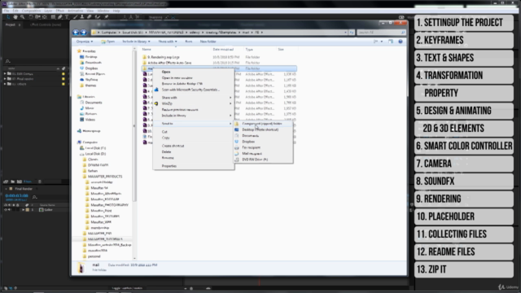The image size is (521, 293).
Task: Click new composition icon in Project panel footer
Action: pos(20,181)
